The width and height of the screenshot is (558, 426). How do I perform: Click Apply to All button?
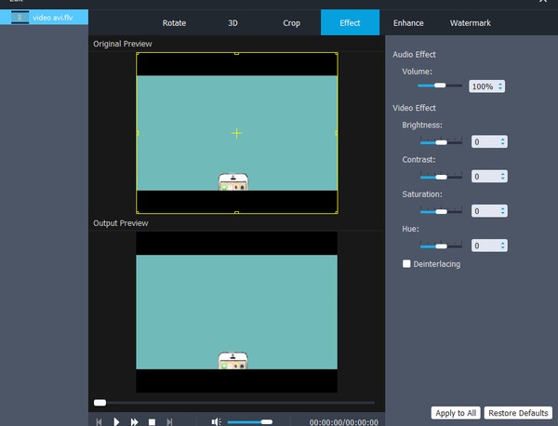(x=456, y=413)
